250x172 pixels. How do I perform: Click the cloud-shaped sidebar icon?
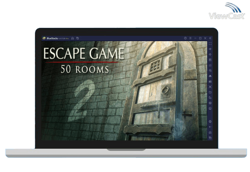click(210, 76)
